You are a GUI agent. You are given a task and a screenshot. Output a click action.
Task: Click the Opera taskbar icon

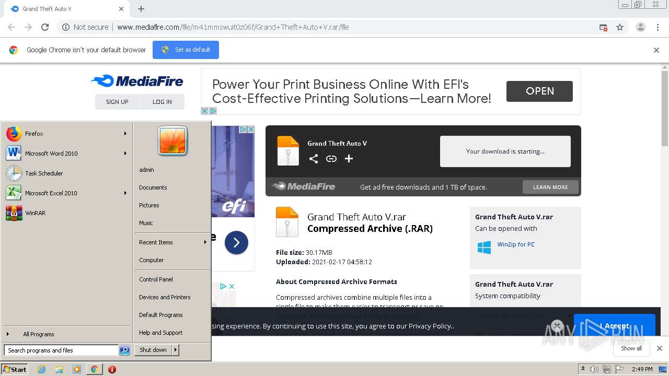tap(112, 369)
